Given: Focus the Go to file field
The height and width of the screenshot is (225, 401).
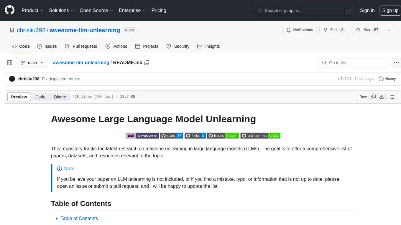Looking at the screenshot, I should coord(353,63).
